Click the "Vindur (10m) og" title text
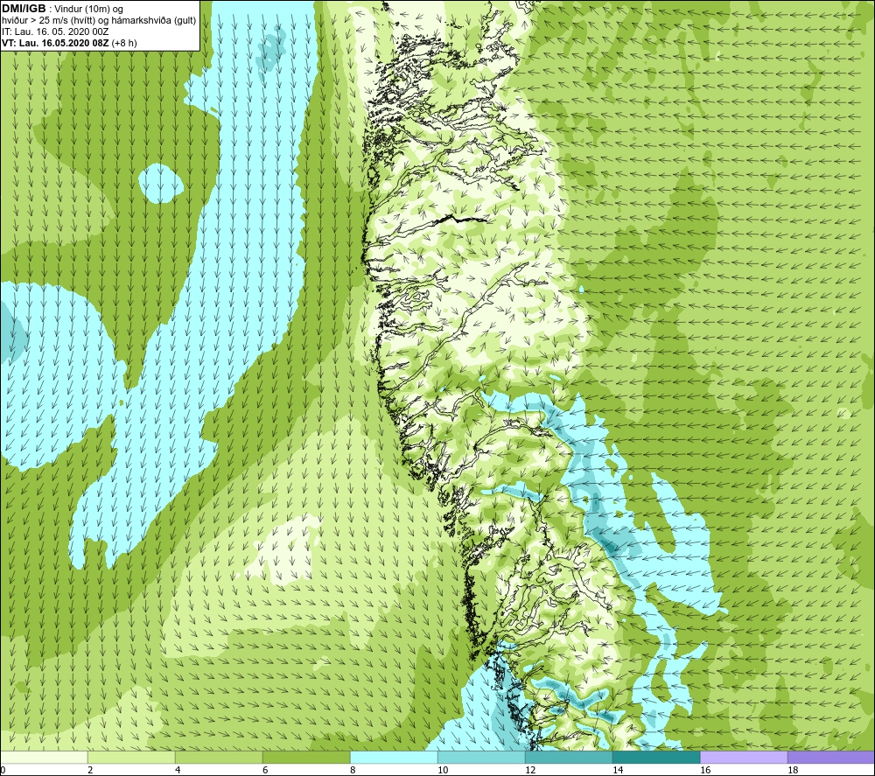875x776 pixels. point(89,9)
